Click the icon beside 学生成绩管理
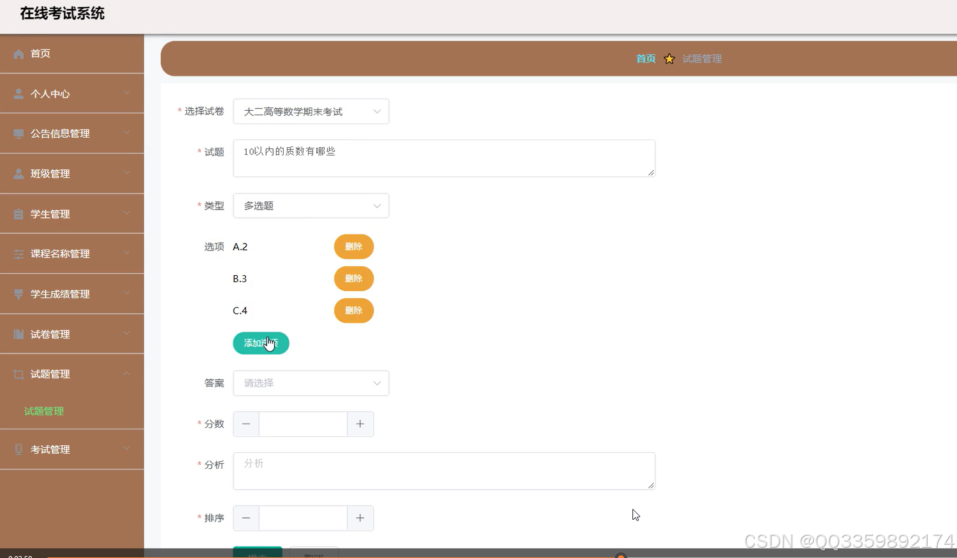The height and width of the screenshot is (558, 957). (18, 294)
